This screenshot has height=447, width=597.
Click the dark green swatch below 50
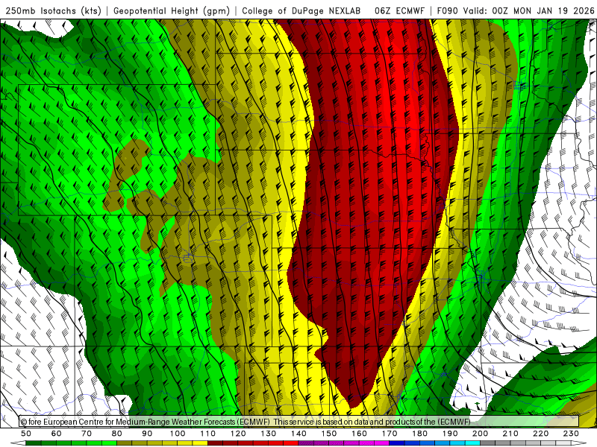coord(34,443)
